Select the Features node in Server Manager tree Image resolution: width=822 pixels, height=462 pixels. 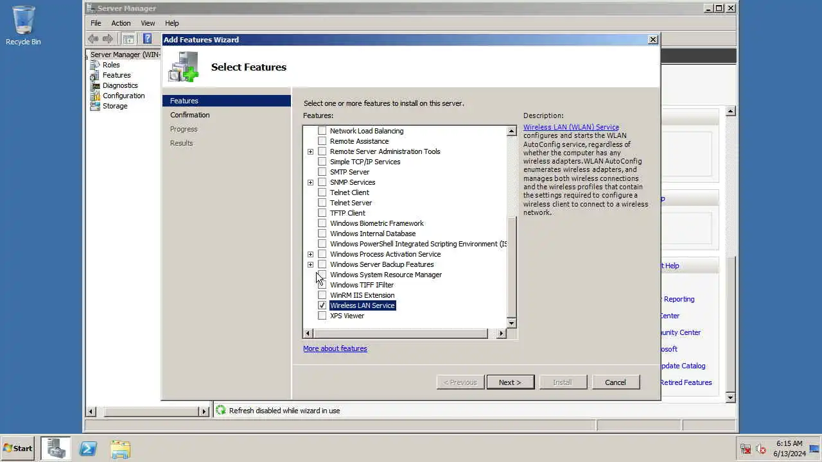click(x=116, y=75)
